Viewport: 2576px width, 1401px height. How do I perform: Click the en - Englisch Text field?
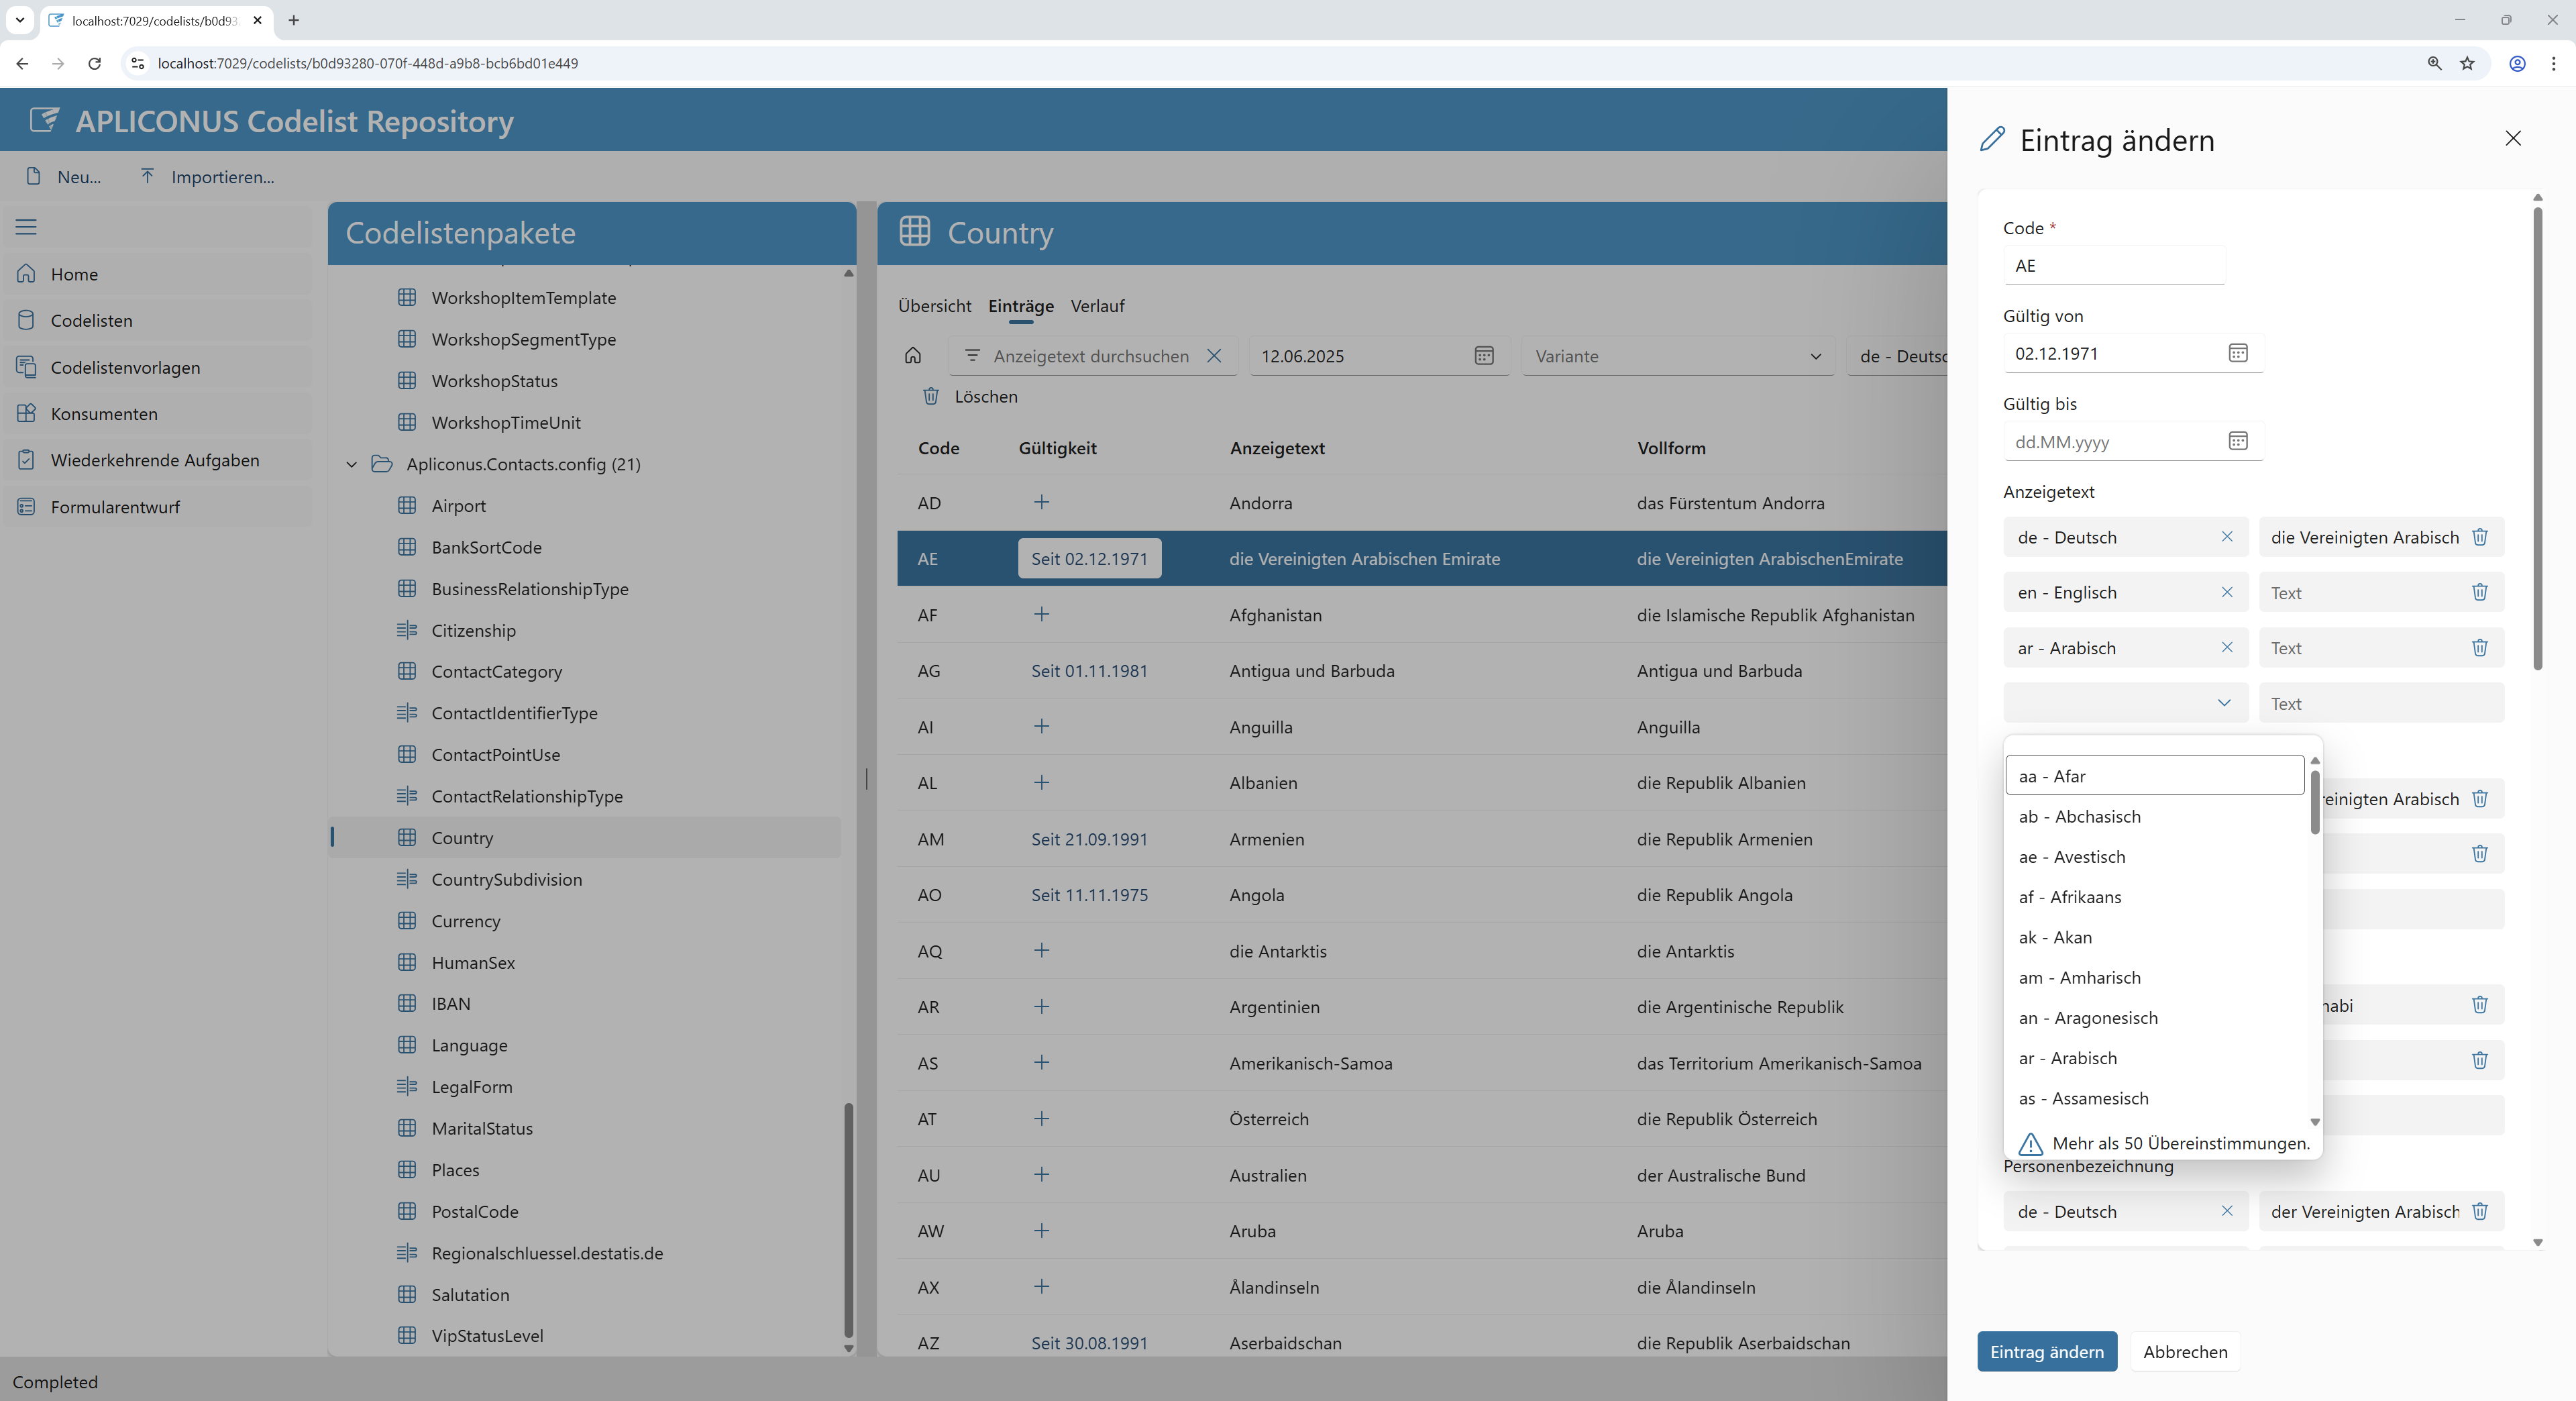click(2365, 592)
